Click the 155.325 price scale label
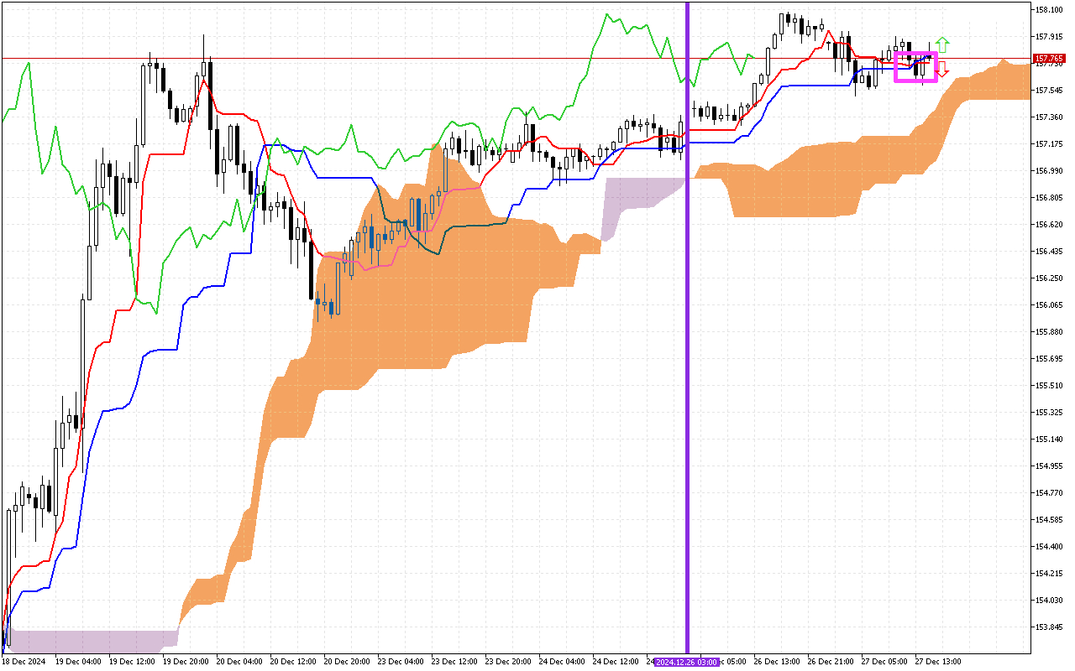Viewport: 1075px width, 671px height. coord(1049,413)
